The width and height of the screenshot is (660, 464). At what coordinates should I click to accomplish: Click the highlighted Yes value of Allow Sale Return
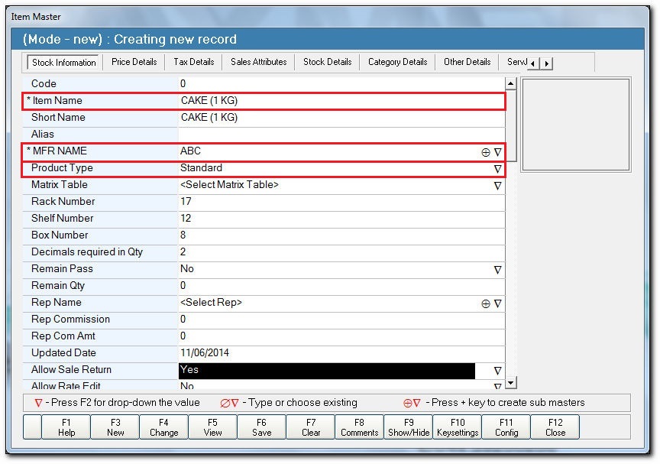pos(327,371)
